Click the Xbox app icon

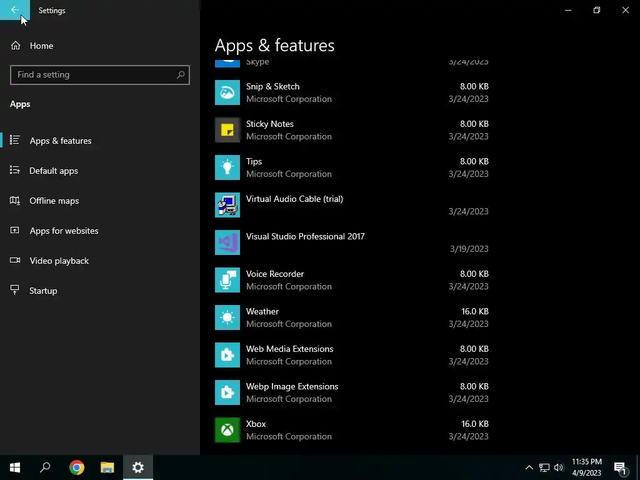pyautogui.click(x=227, y=430)
